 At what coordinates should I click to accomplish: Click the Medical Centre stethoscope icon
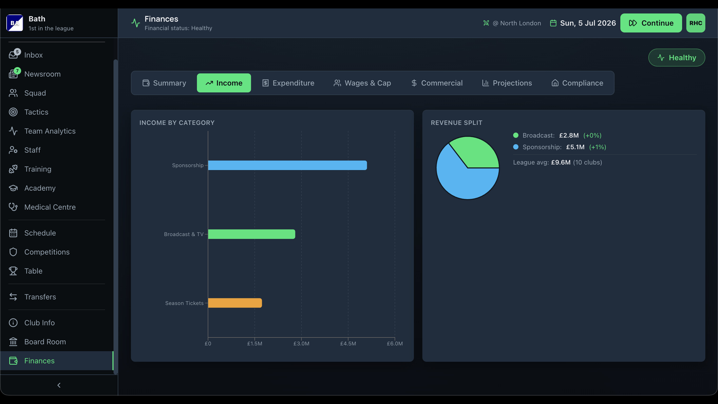13,207
